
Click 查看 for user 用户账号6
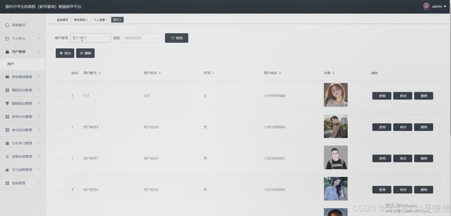[x=382, y=190]
